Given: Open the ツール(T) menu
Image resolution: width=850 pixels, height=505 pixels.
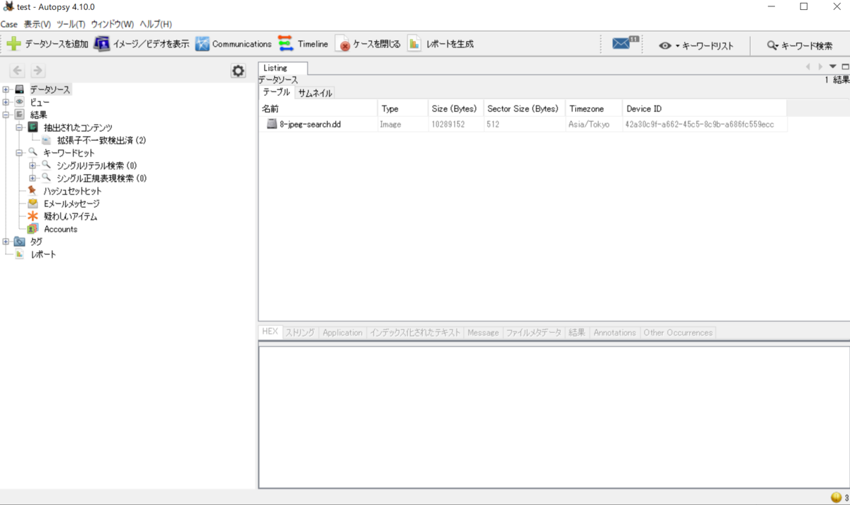Looking at the screenshot, I should pyautogui.click(x=71, y=24).
